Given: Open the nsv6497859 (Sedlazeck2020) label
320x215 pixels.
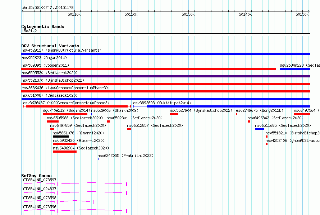Looking at the screenshot, I should point(78,125).
